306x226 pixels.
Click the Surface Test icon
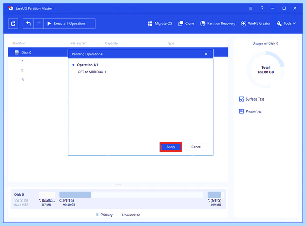tap(241, 99)
